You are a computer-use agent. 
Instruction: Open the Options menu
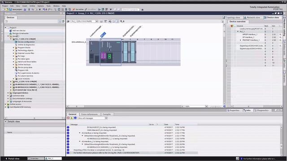pos(40,6)
